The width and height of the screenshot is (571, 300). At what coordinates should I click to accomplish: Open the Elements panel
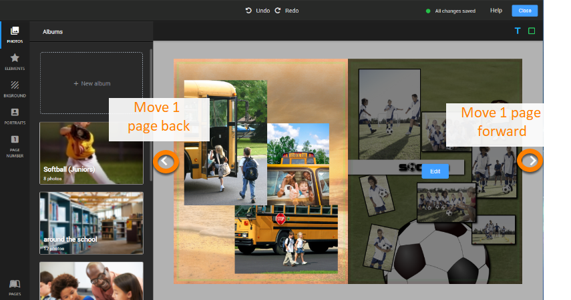pyautogui.click(x=15, y=62)
